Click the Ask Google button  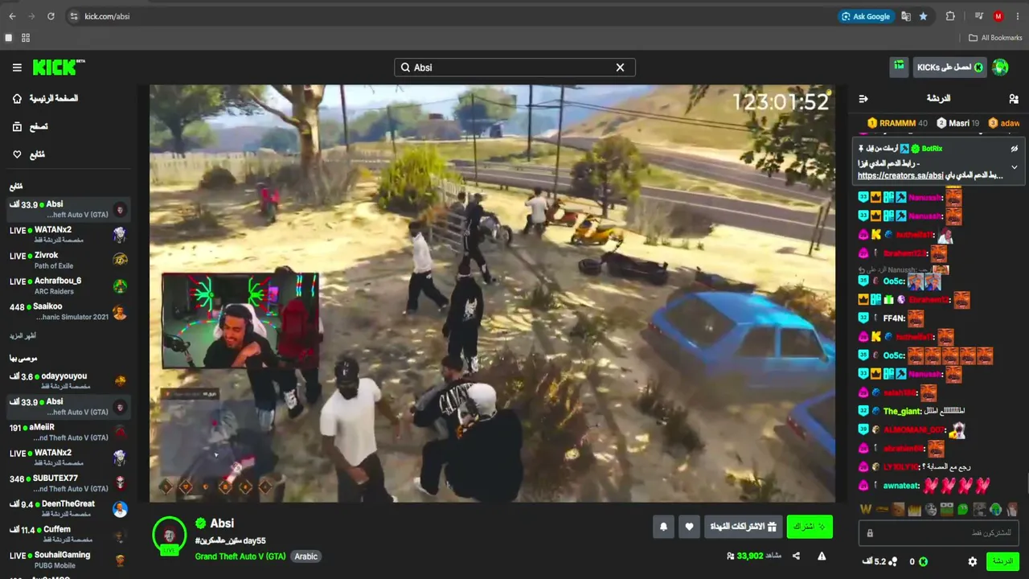point(866,16)
